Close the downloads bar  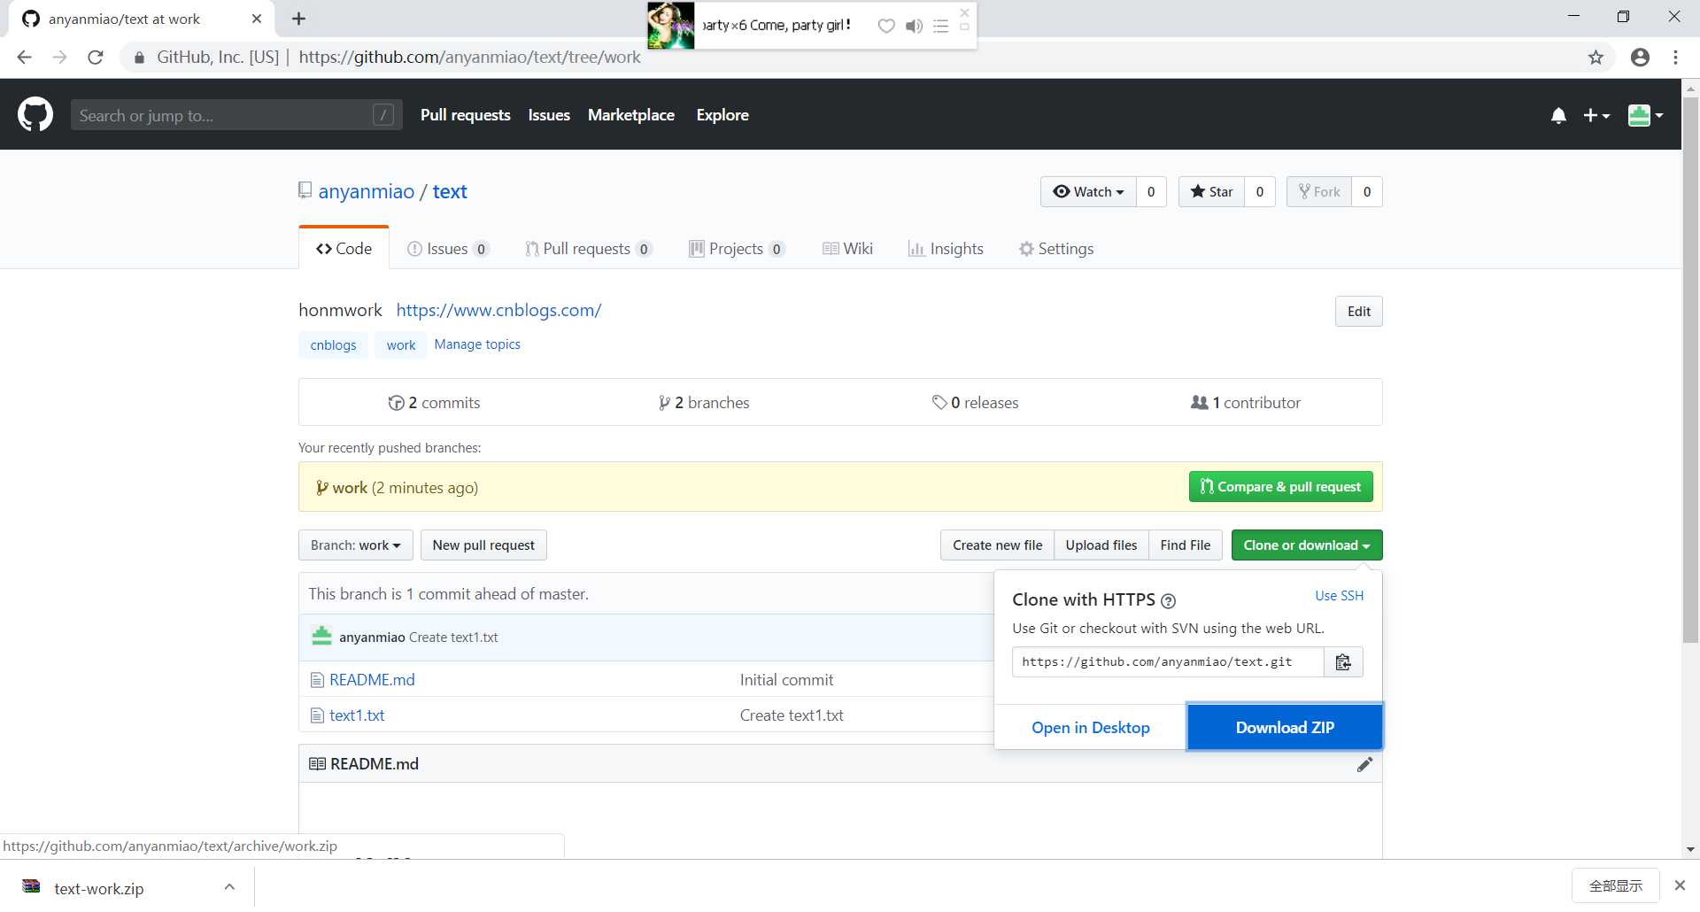pos(1680,885)
